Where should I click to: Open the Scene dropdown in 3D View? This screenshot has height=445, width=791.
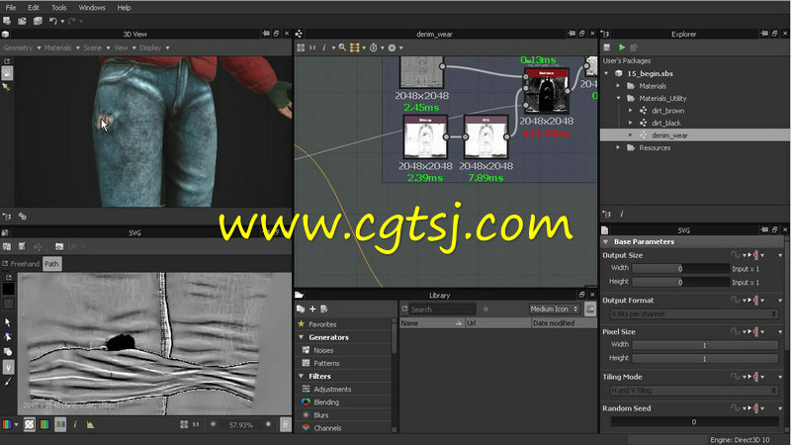pyautogui.click(x=96, y=47)
